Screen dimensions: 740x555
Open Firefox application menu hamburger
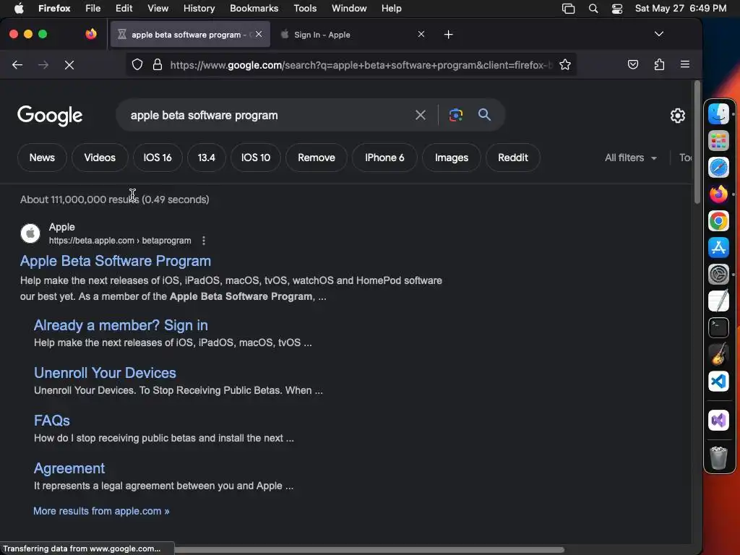(x=685, y=64)
